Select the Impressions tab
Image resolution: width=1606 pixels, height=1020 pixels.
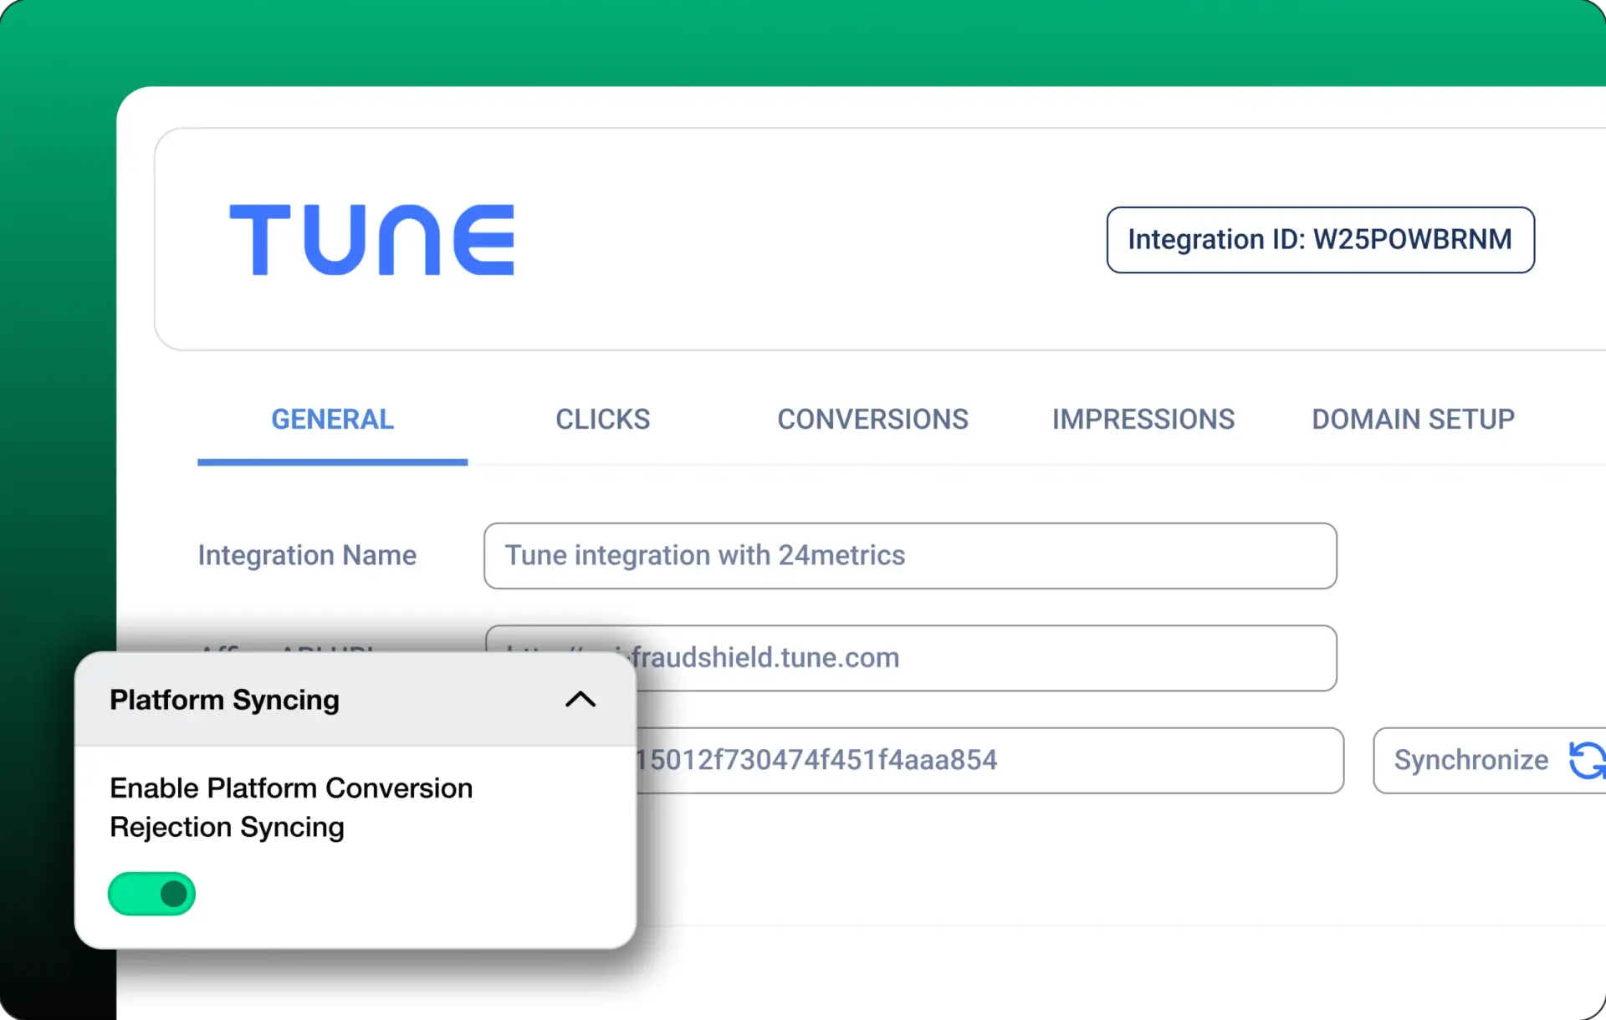click(x=1143, y=419)
